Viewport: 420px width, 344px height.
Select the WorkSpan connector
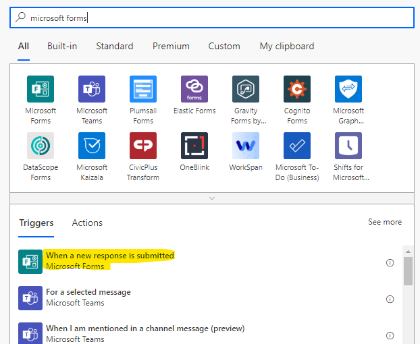tap(246, 146)
